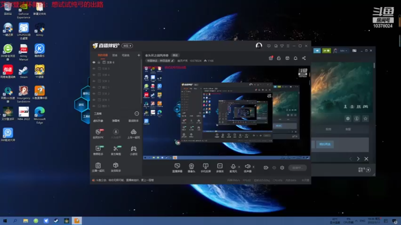
Task: Open the notification bell
Action: pos(295,58)
